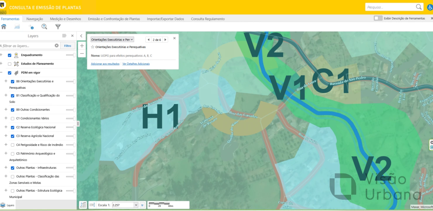The height and width of the screenshot is (211, 433).
Task: Uncheck B8 Orientações Executórias layer
Action: pyautogui.click(x=13, y=81)
